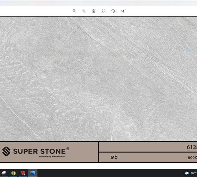This screenshot has width=197, height=177.
Task: Click the 612 product code
Action: coord(192,147)
